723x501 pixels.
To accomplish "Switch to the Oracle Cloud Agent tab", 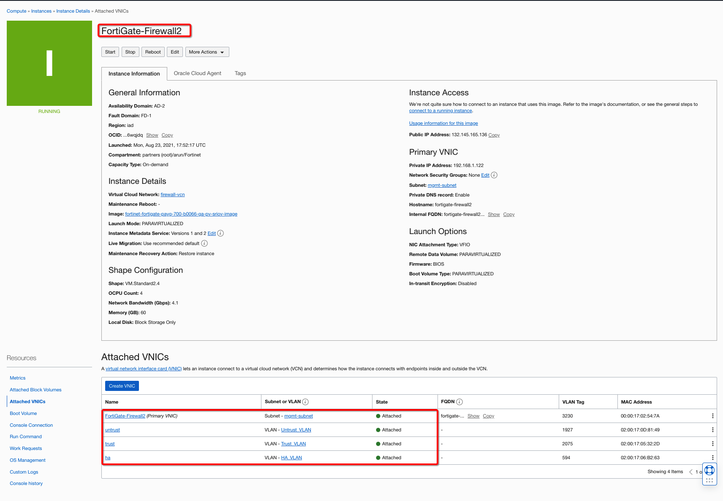I will 197,73.
